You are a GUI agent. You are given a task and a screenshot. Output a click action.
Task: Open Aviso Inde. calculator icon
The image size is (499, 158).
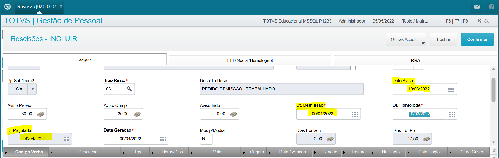[x=233, y=114]
